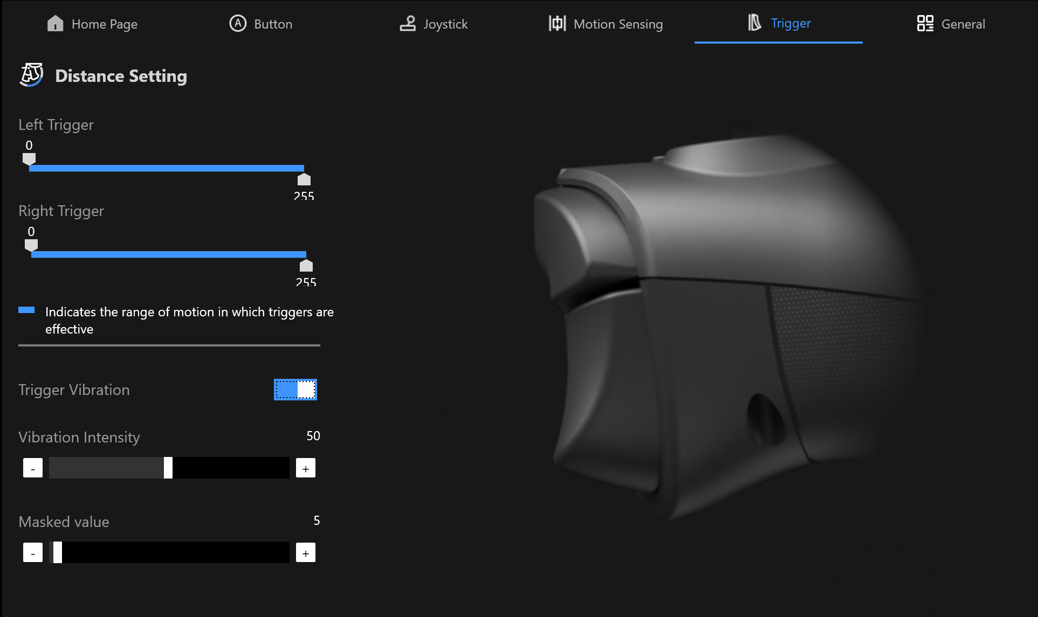This screenshot has height=617, width=1038.
Task: Decrease Masked value with minus button
Action: 33,553
